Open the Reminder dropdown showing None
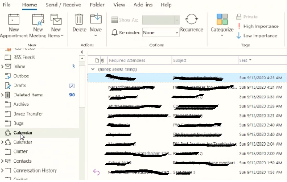Screen dimensions: 287x182 pyautogui.click(x=161, y=32)
